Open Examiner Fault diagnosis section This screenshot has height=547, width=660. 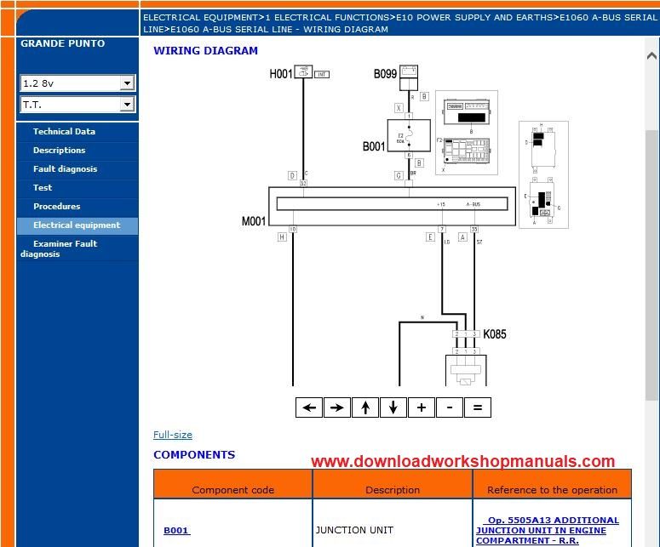point(59,248)
